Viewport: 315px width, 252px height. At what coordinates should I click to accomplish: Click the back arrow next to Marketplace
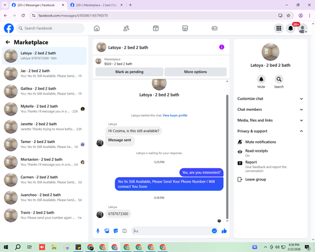point(8,42)
